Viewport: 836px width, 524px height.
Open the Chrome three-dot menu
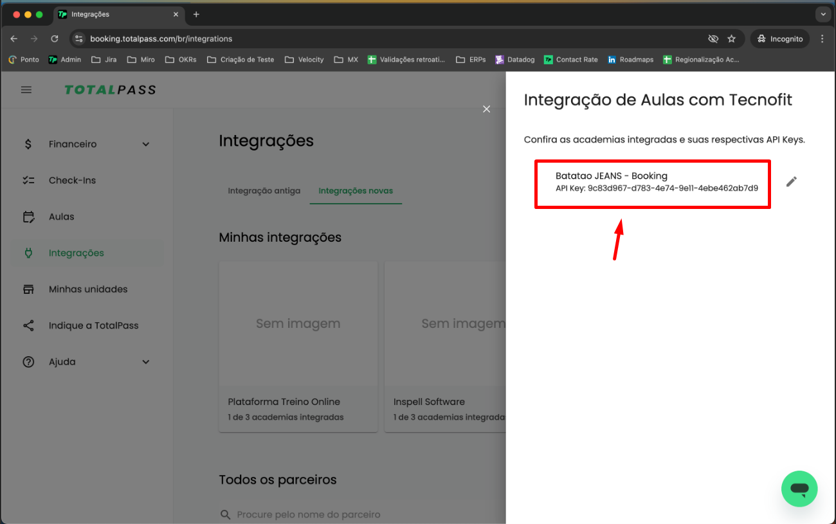click(x=822, y=39)
